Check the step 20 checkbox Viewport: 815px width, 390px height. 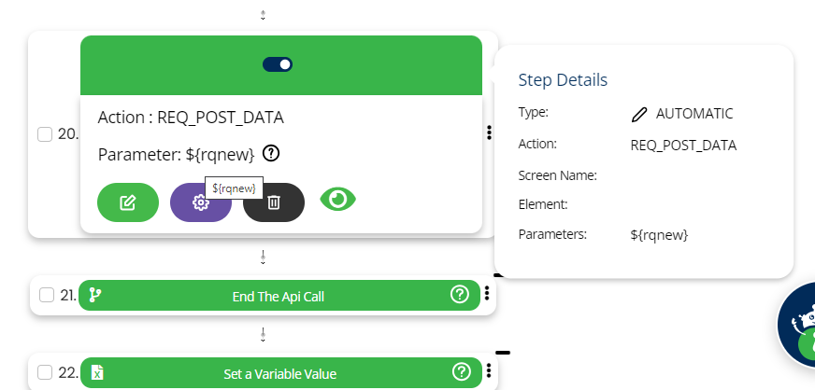point(45,134)
